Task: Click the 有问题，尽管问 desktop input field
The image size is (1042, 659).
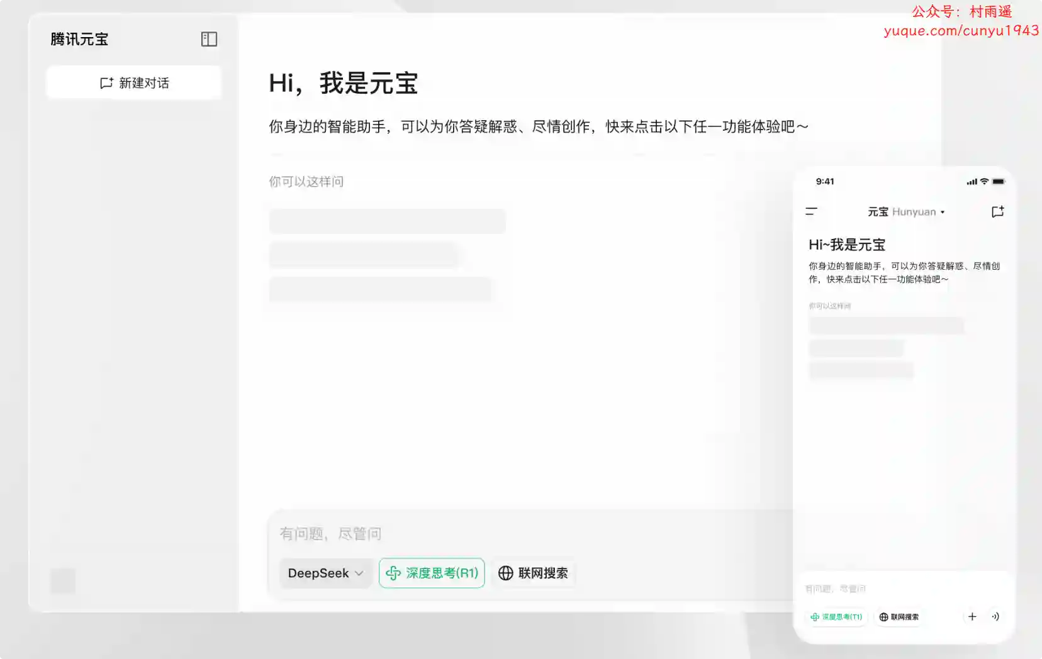Action: [x=503, y=534]
